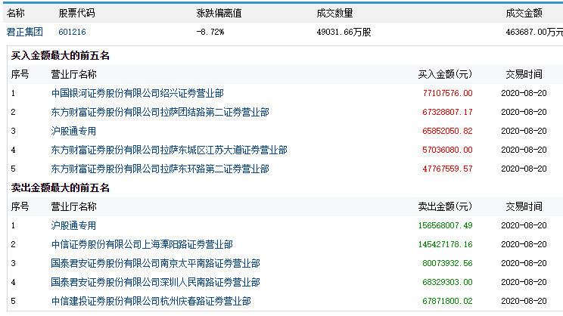
Task: Click the 买入金额(元) column header
Action: pyautogui.click(x=445, y=74)
